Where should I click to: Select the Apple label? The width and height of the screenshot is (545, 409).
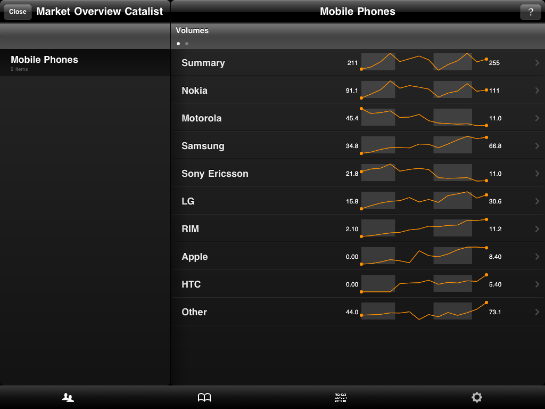194,257
